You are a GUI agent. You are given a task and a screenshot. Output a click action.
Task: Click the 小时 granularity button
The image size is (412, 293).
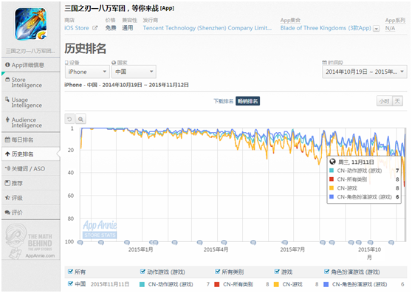point(384,101)
